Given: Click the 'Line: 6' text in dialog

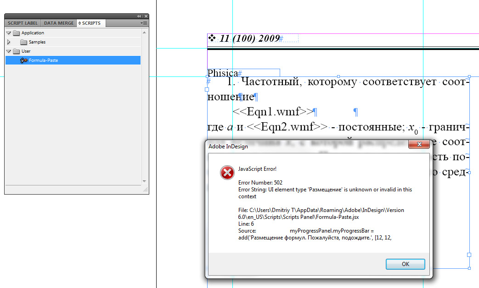Looking at the screenshot, I should point(246,224).
